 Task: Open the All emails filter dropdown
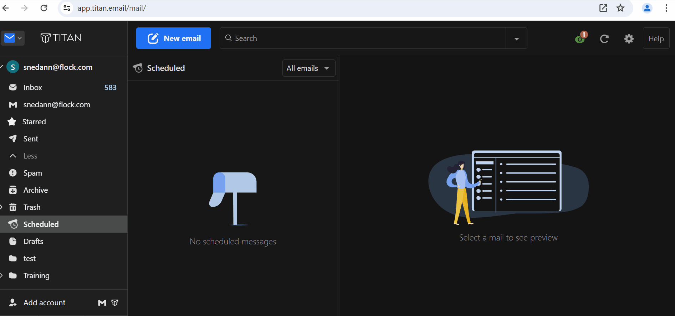309,68
